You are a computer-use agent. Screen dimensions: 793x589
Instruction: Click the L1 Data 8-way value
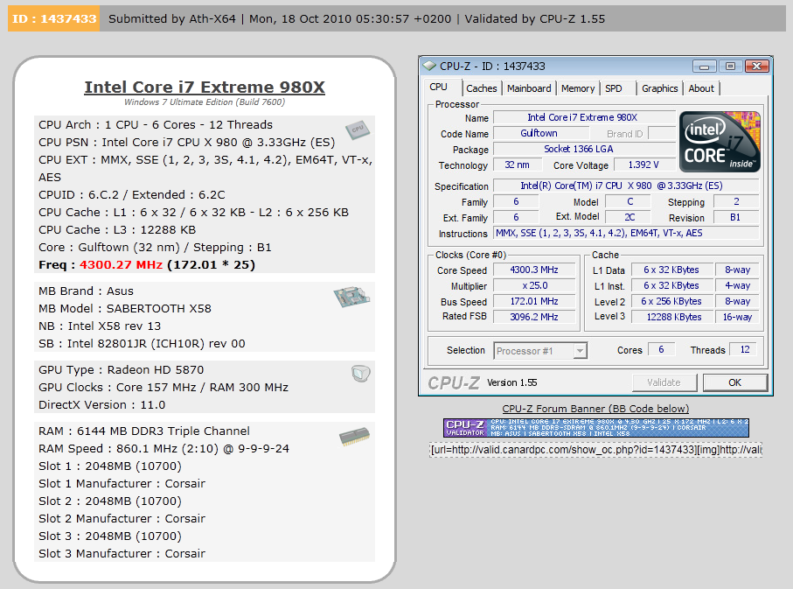point(737,270)
